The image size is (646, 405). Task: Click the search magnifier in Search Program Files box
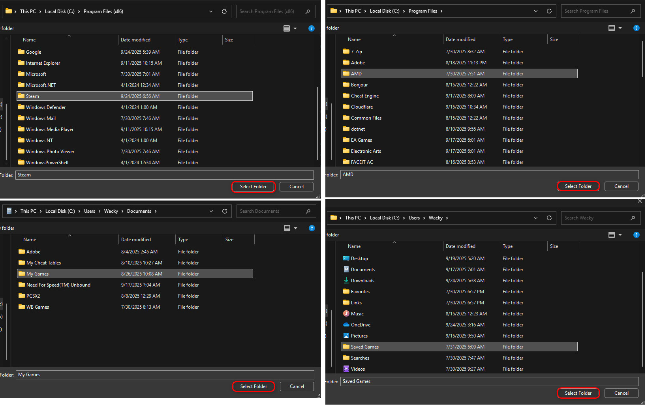pos(633,11)
